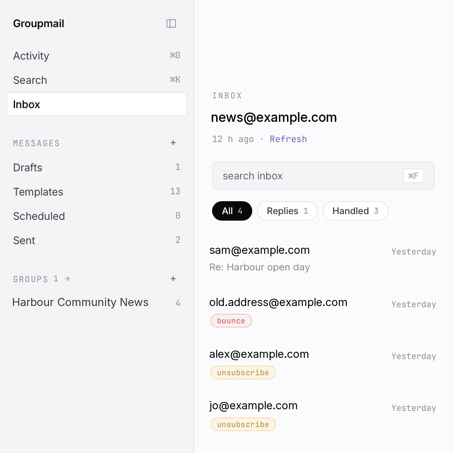453x453 pixels.
Task: Click Re: Harbour open day subject
Action: click(x=260, y=267)
